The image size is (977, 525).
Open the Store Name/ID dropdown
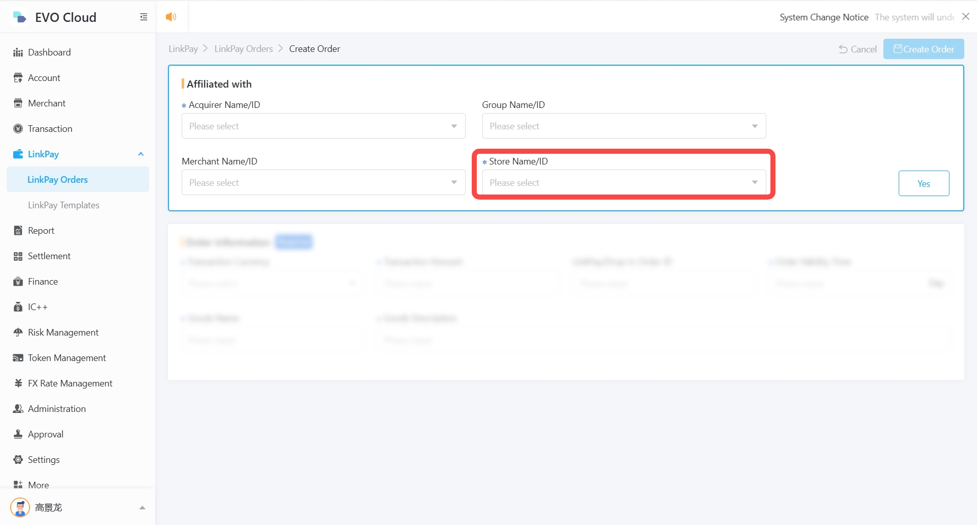[623, 183]
